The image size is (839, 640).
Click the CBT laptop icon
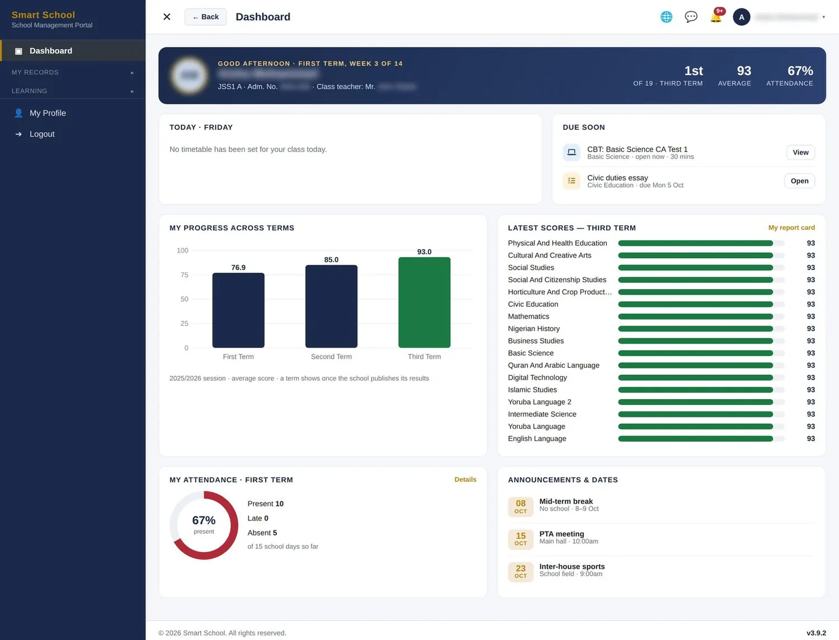[571, 152]
